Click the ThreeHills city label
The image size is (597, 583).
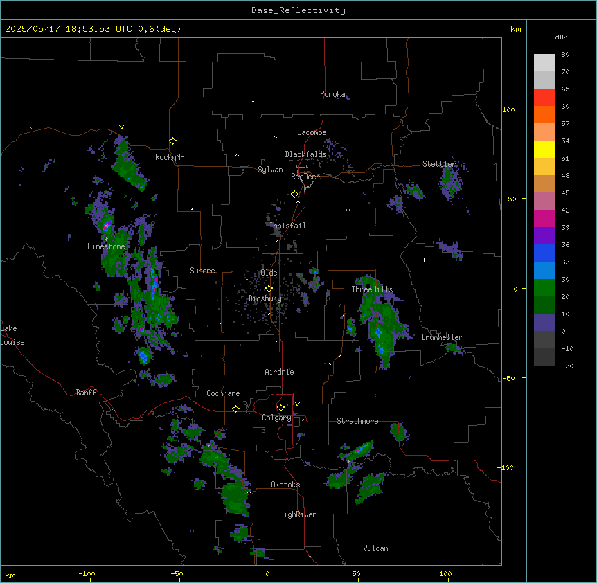click(372, 289)
